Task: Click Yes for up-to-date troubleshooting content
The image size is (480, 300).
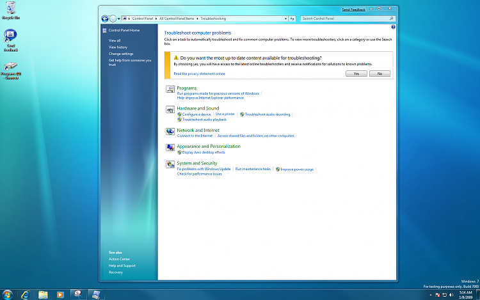Action: 356,74
